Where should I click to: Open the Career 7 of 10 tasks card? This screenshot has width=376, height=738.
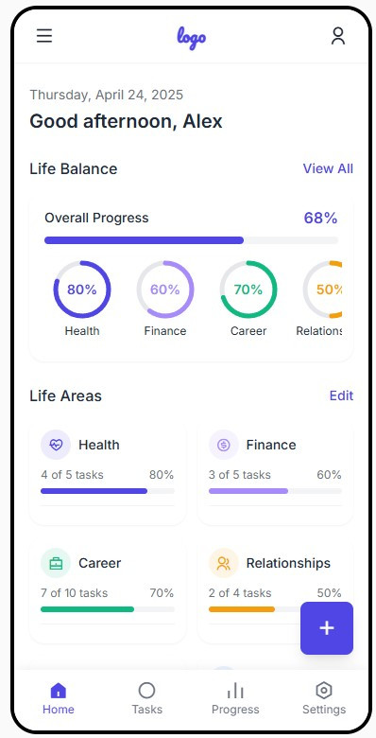pos(108,592)
